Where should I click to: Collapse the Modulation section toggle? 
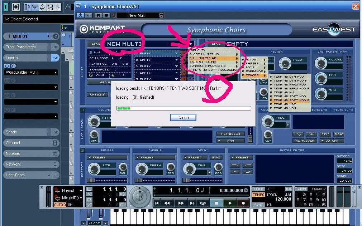point(82,110)
